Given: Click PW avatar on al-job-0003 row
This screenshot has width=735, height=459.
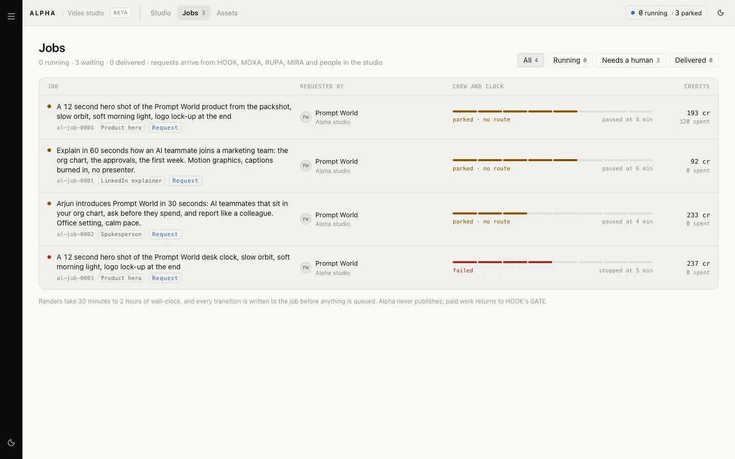Looking at the screenshot, I should 306,268.
